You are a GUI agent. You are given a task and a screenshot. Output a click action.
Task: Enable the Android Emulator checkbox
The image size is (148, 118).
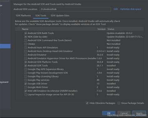pos(26,55)
